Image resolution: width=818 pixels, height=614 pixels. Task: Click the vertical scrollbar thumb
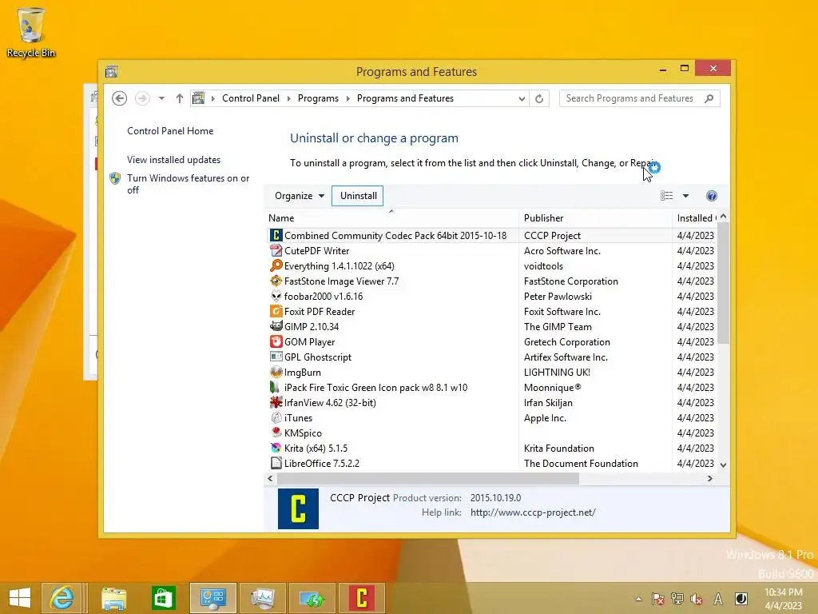[724, 283]
